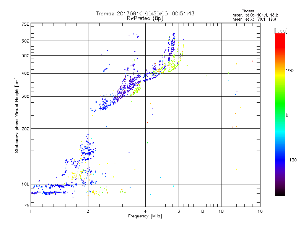Click the x-axis tick label '10'
The image size is (306, 230).
point(221,211)
